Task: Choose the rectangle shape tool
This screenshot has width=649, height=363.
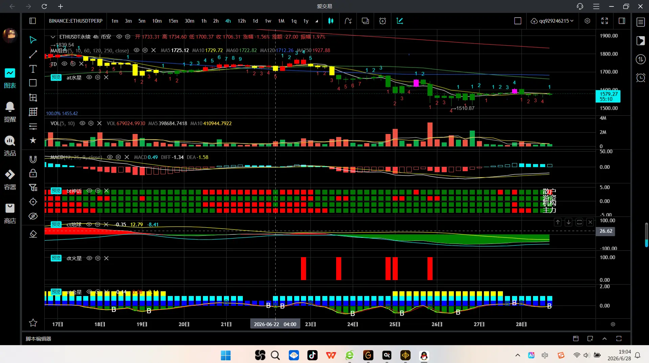Action: coord(33,83)
